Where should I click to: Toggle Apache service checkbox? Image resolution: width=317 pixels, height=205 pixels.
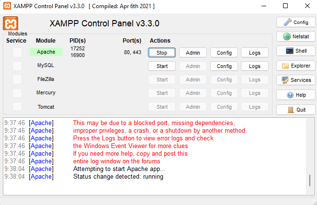(17, 52)
